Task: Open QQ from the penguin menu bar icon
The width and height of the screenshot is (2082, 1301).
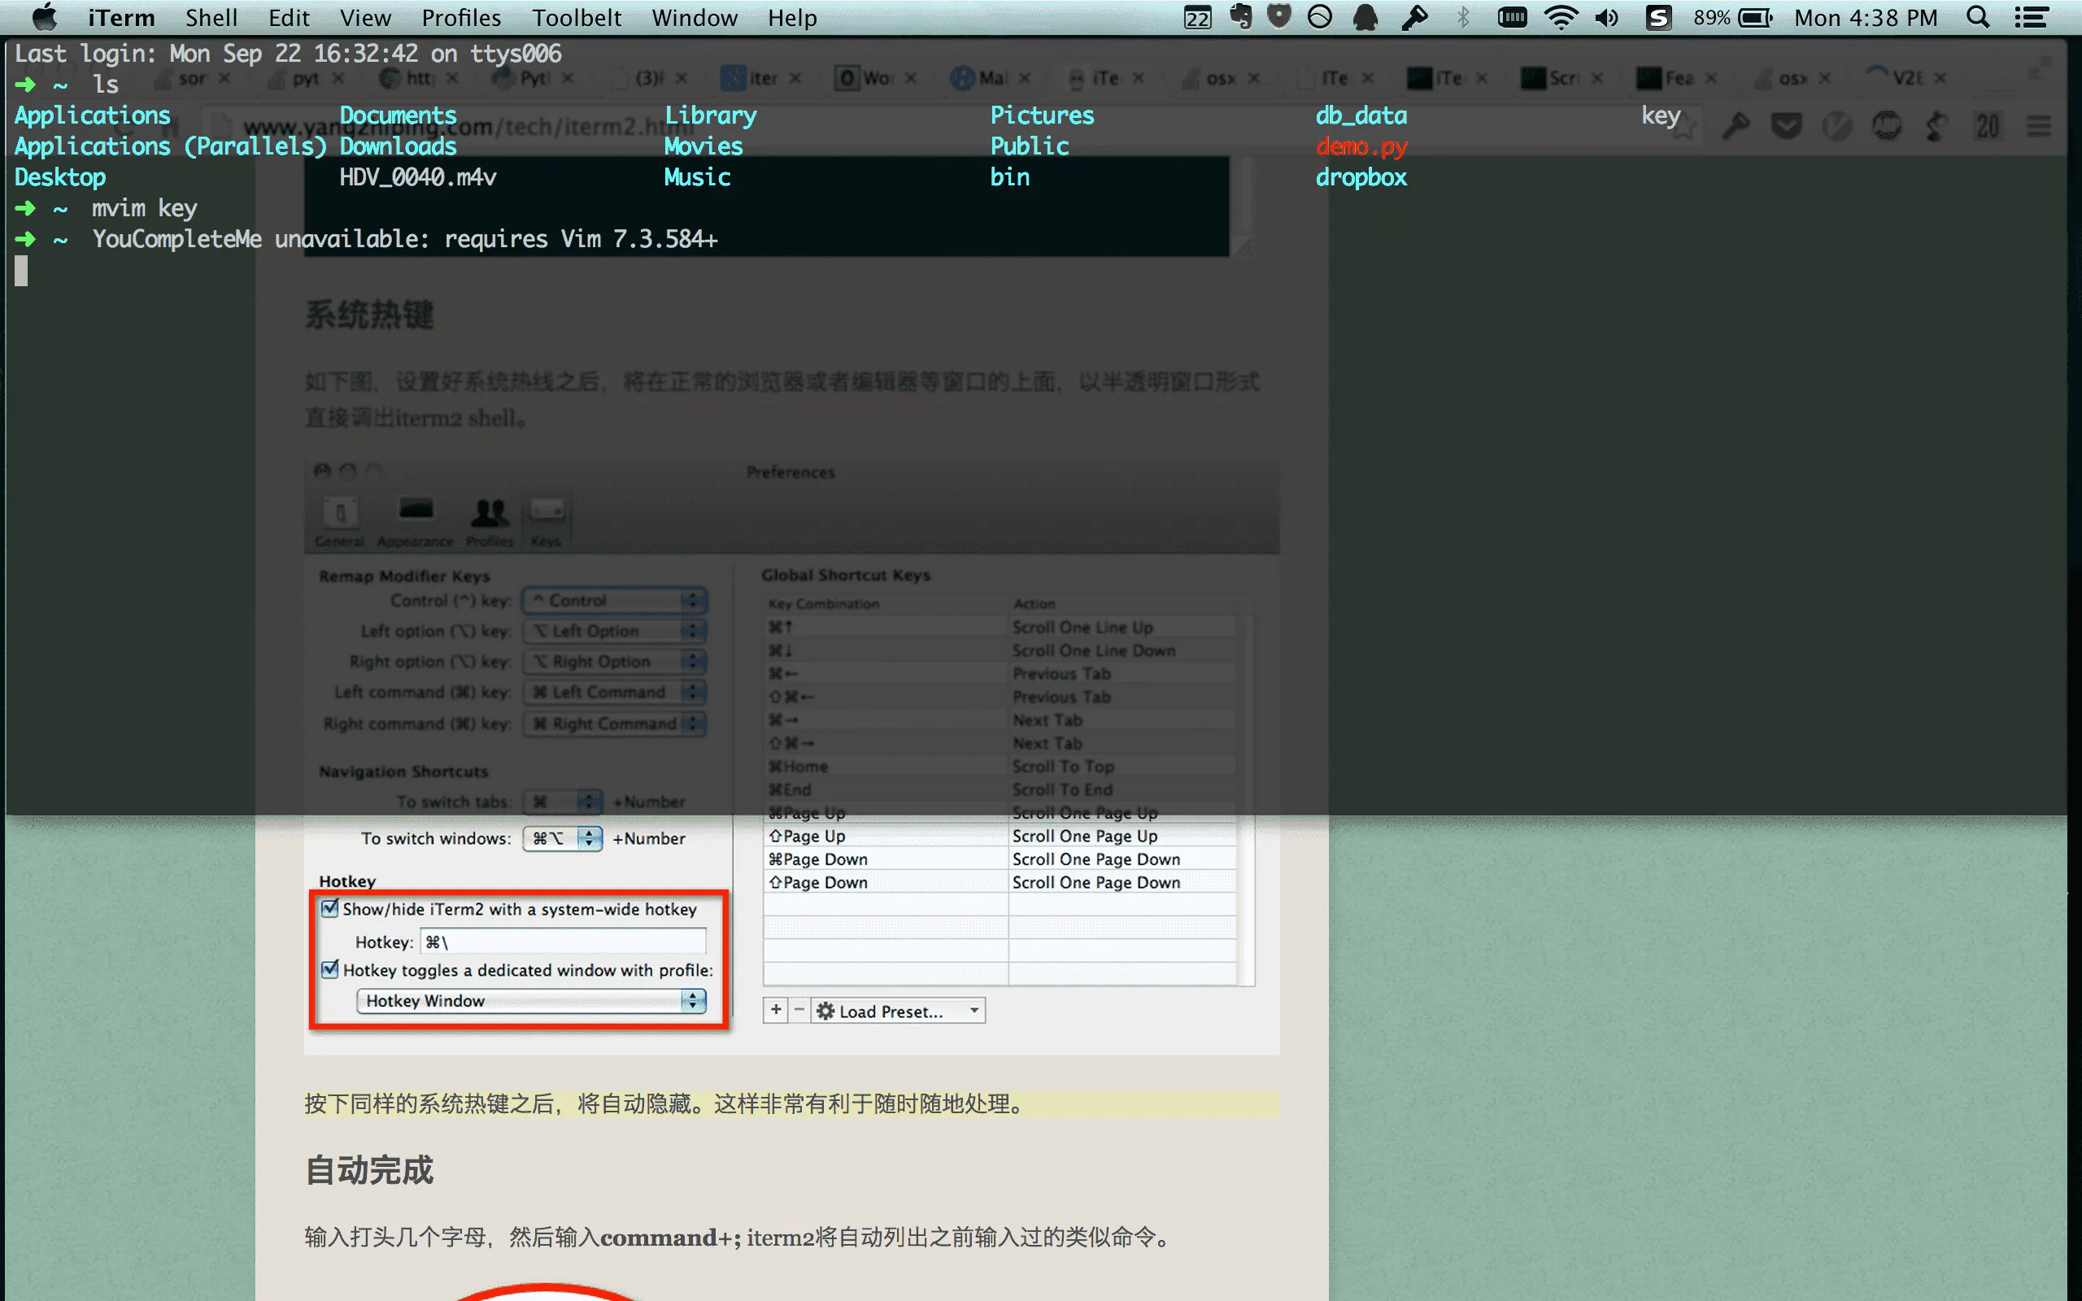Action: coord(1365,17)
